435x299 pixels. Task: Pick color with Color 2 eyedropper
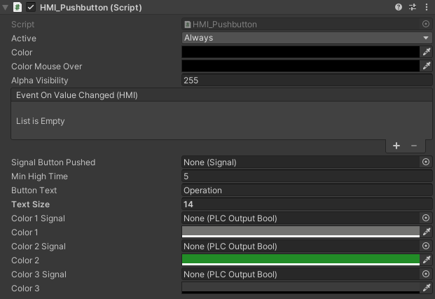point(426,260)
